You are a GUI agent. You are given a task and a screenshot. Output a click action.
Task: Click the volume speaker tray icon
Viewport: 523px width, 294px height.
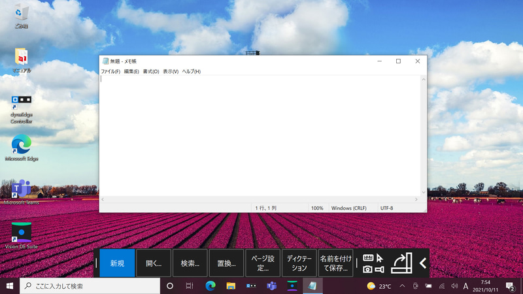pyautogui.click(x=454, y=286)
